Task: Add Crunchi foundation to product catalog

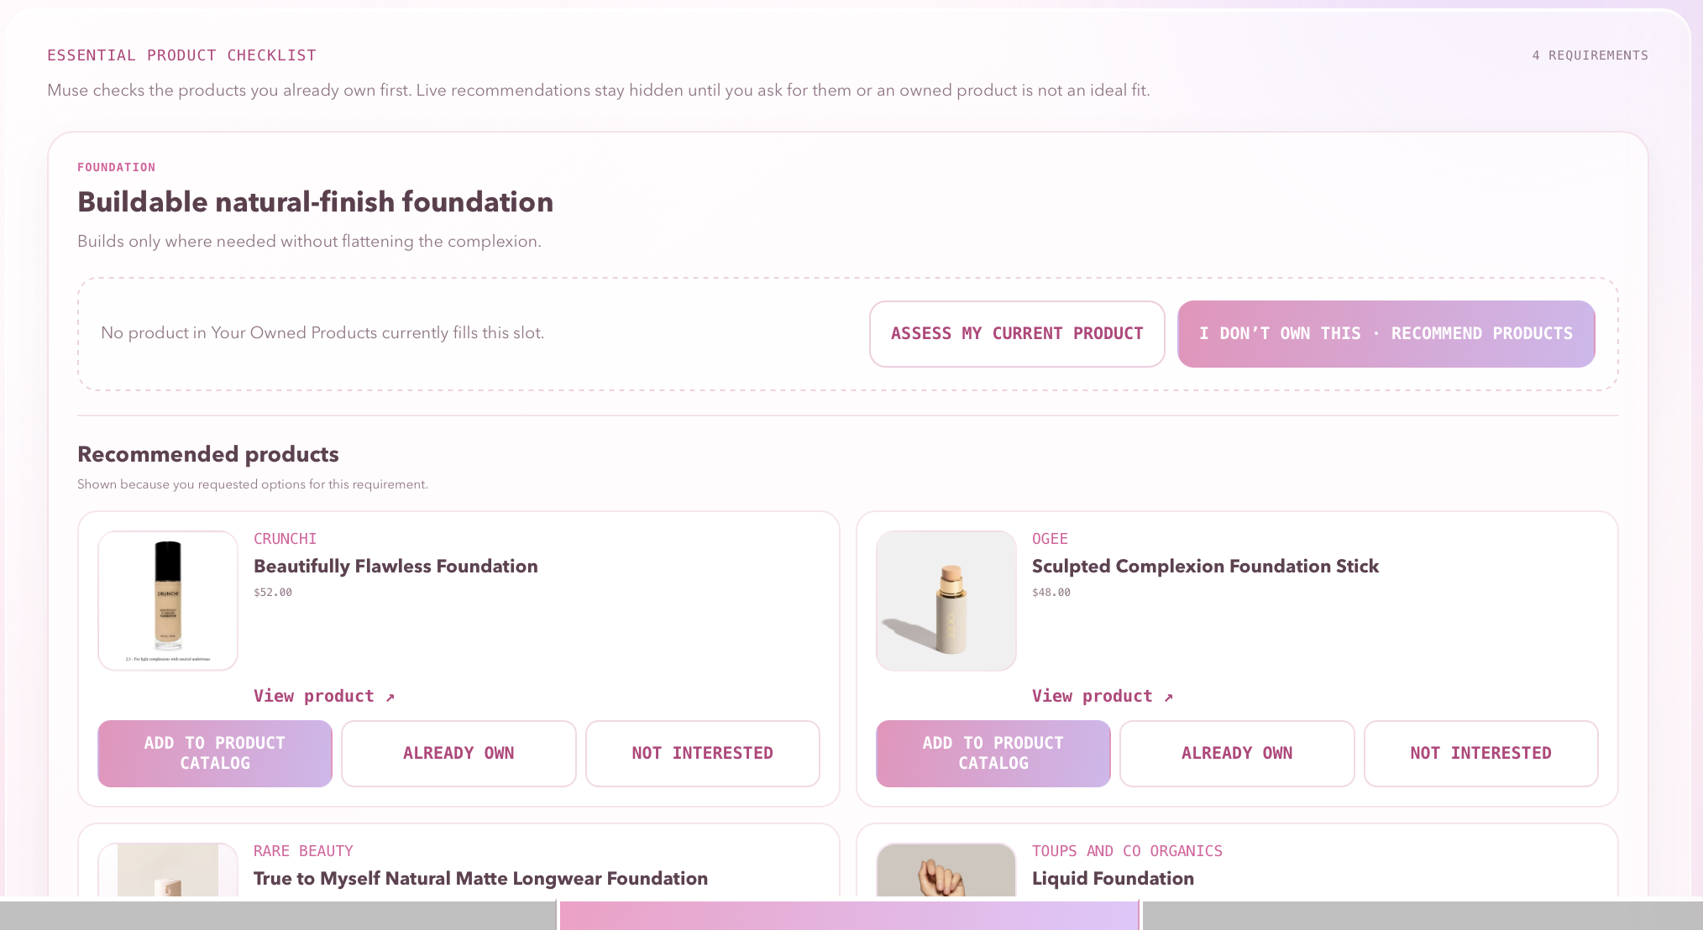Action: (x=215, y=754)
